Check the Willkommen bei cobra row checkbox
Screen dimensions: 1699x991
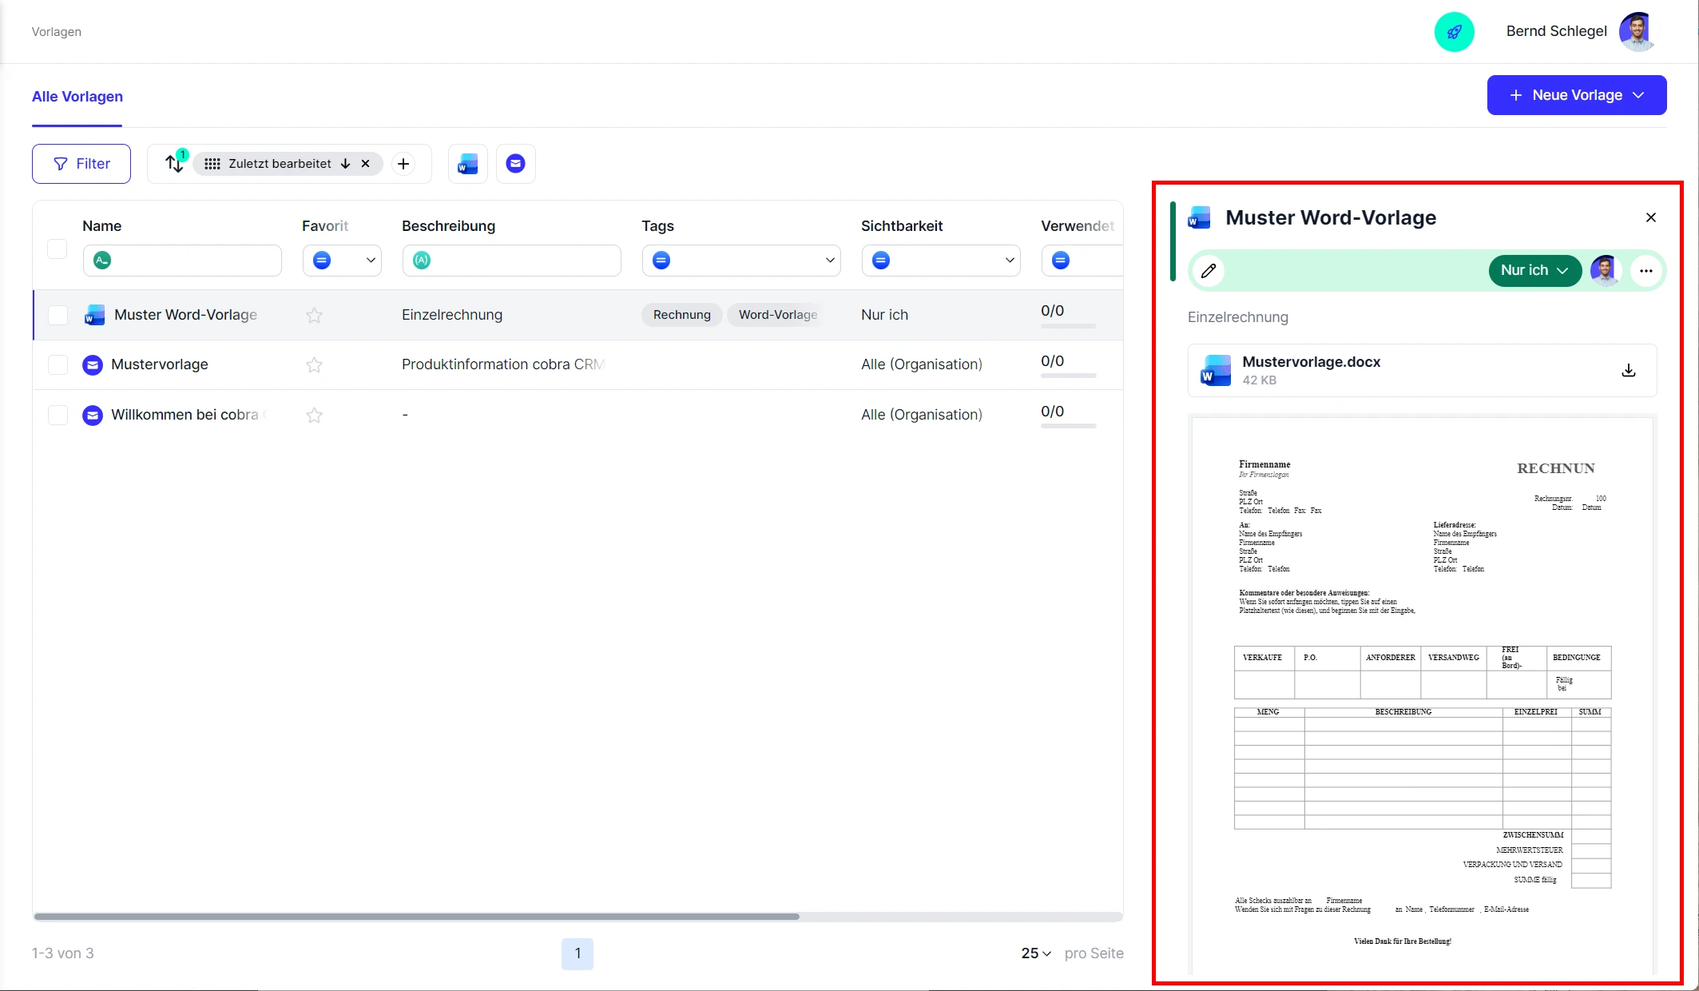click(x=58, y=416)
